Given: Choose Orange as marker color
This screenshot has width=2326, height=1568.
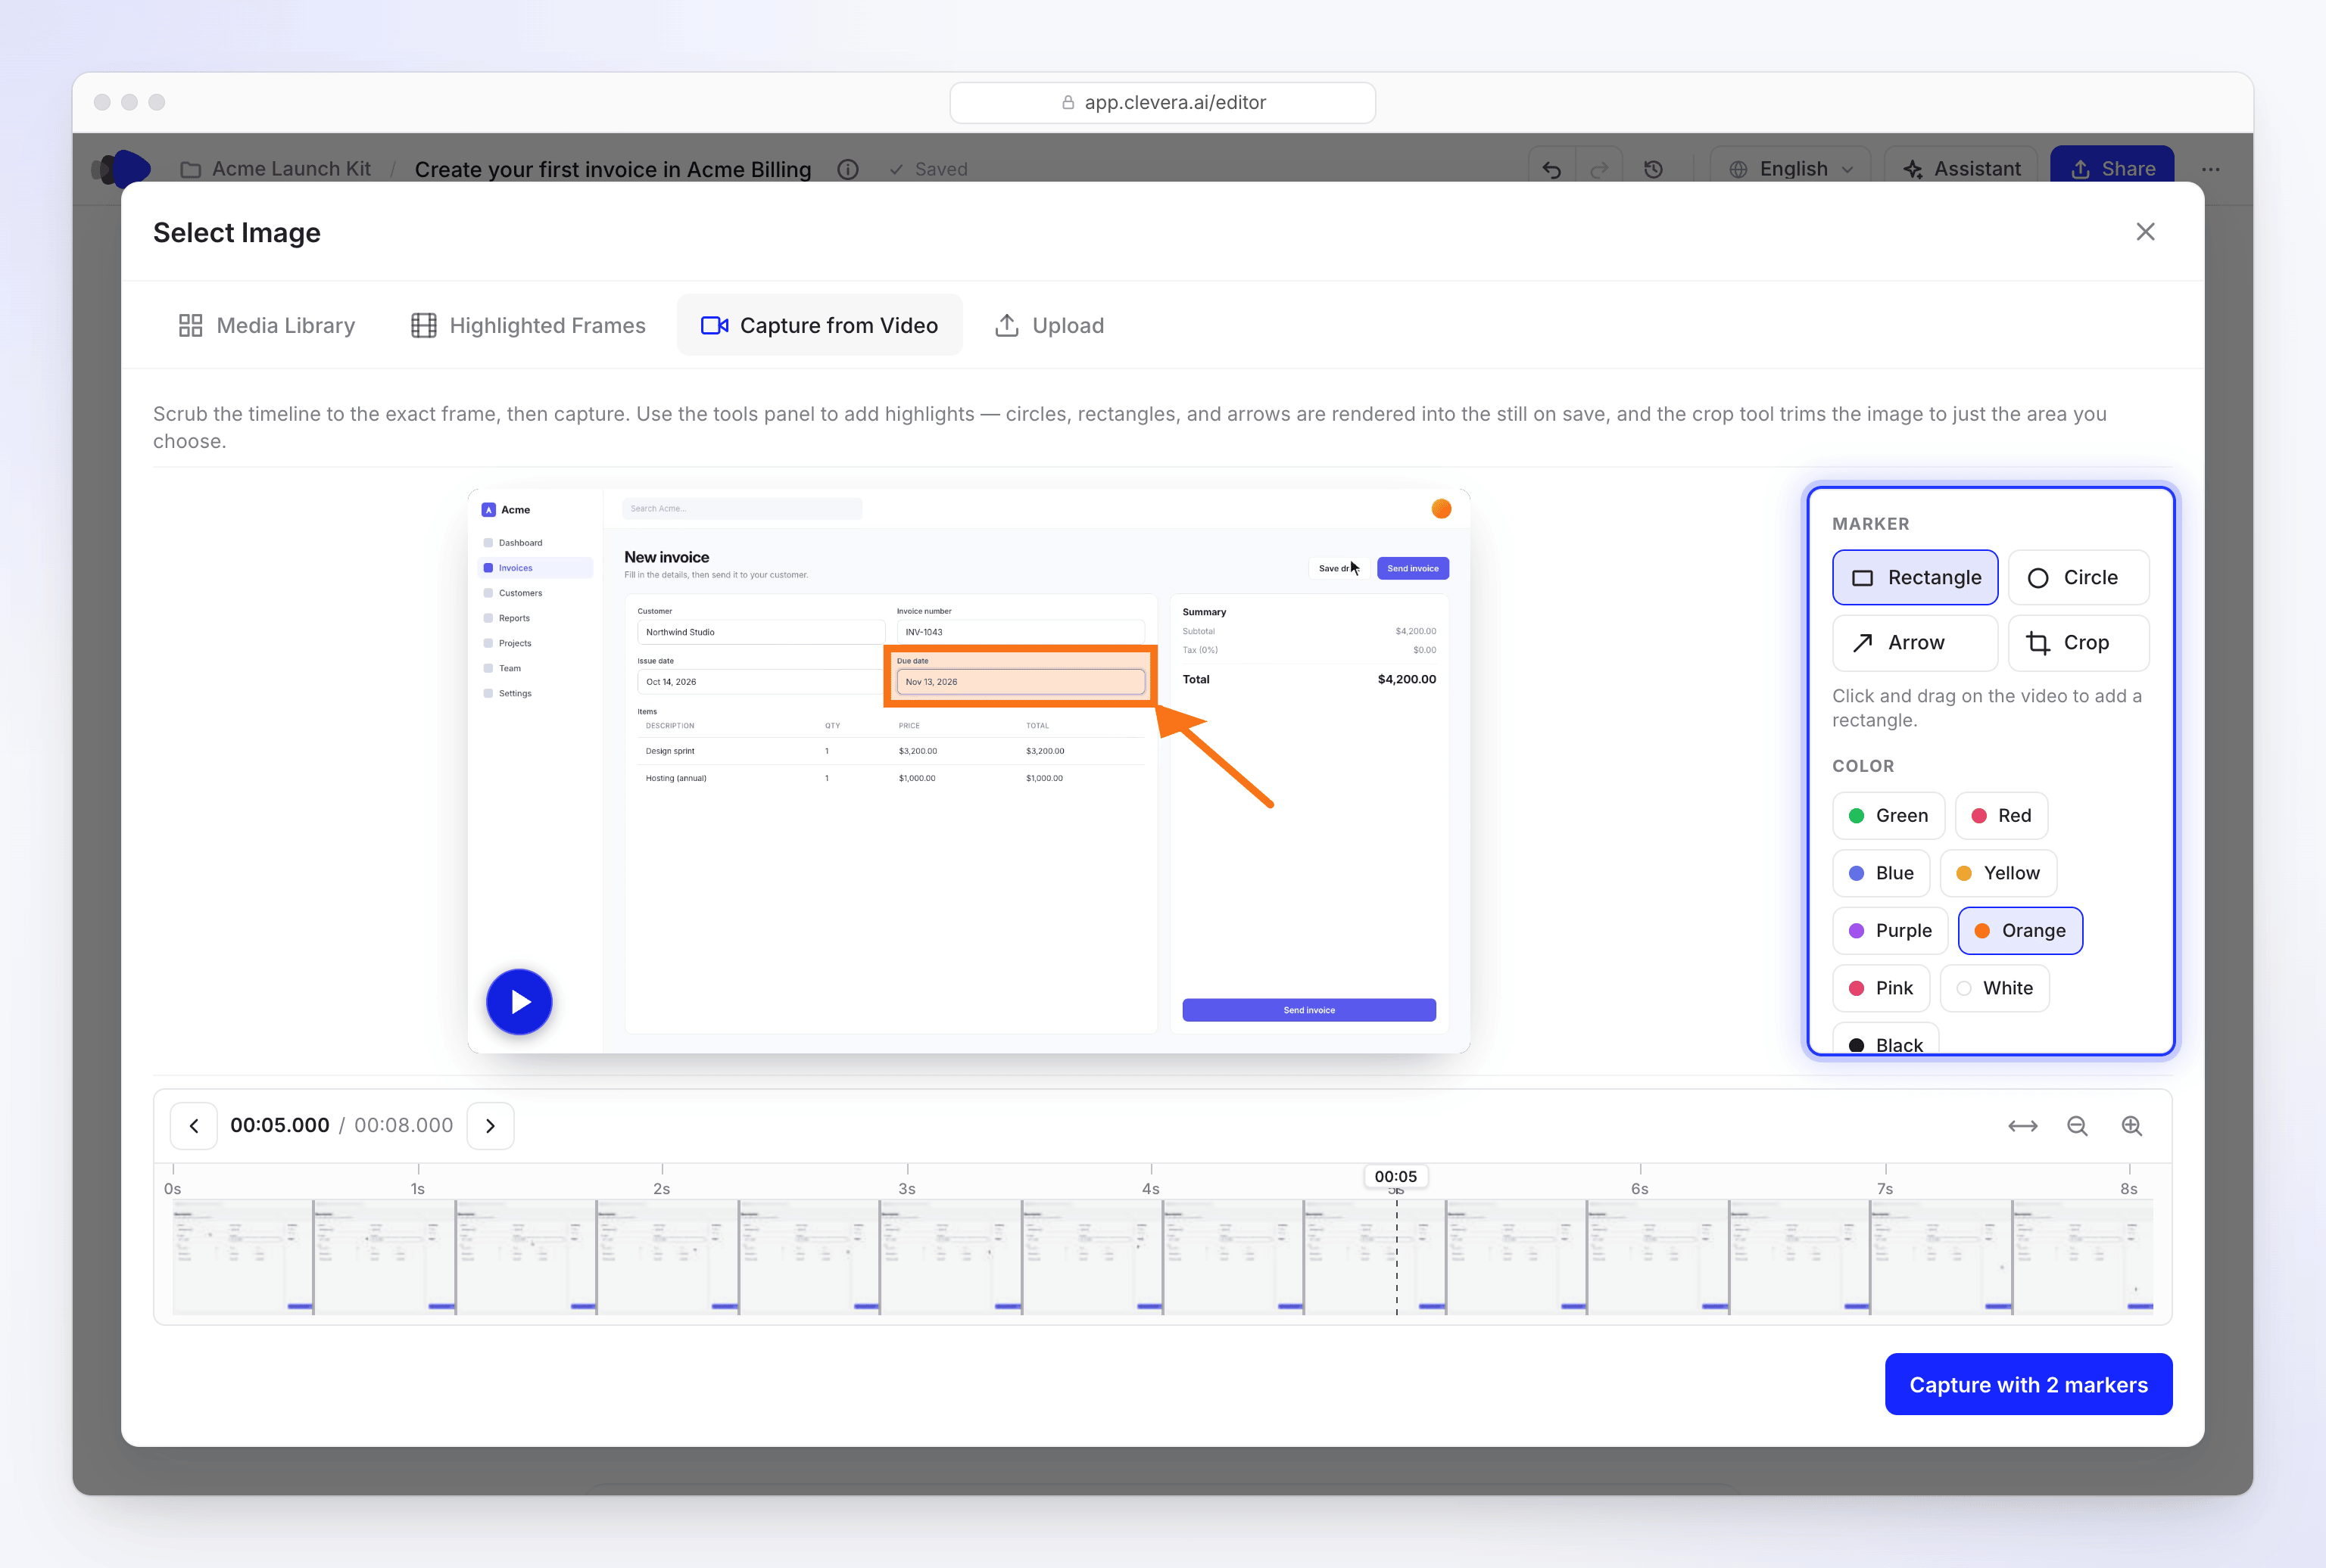Looking at the screenshot, I should [2020, 930].
